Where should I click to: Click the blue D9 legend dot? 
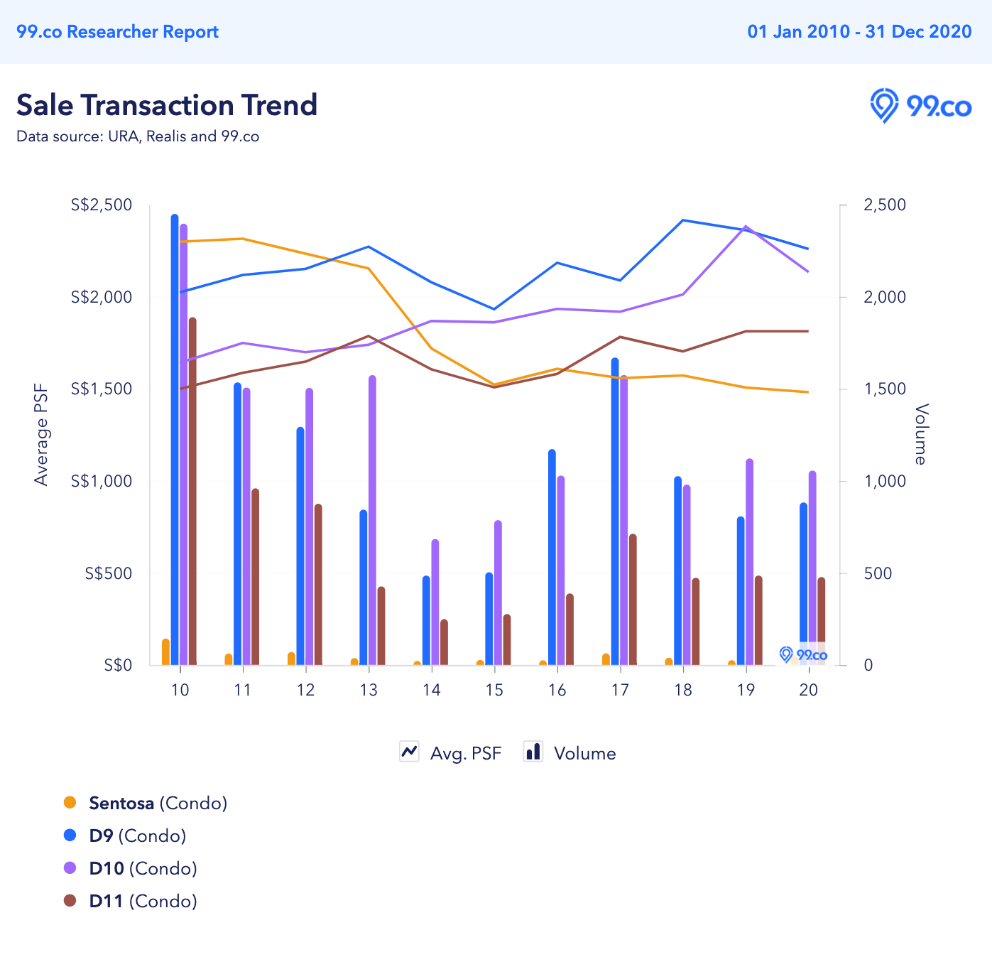coord(70,835)
